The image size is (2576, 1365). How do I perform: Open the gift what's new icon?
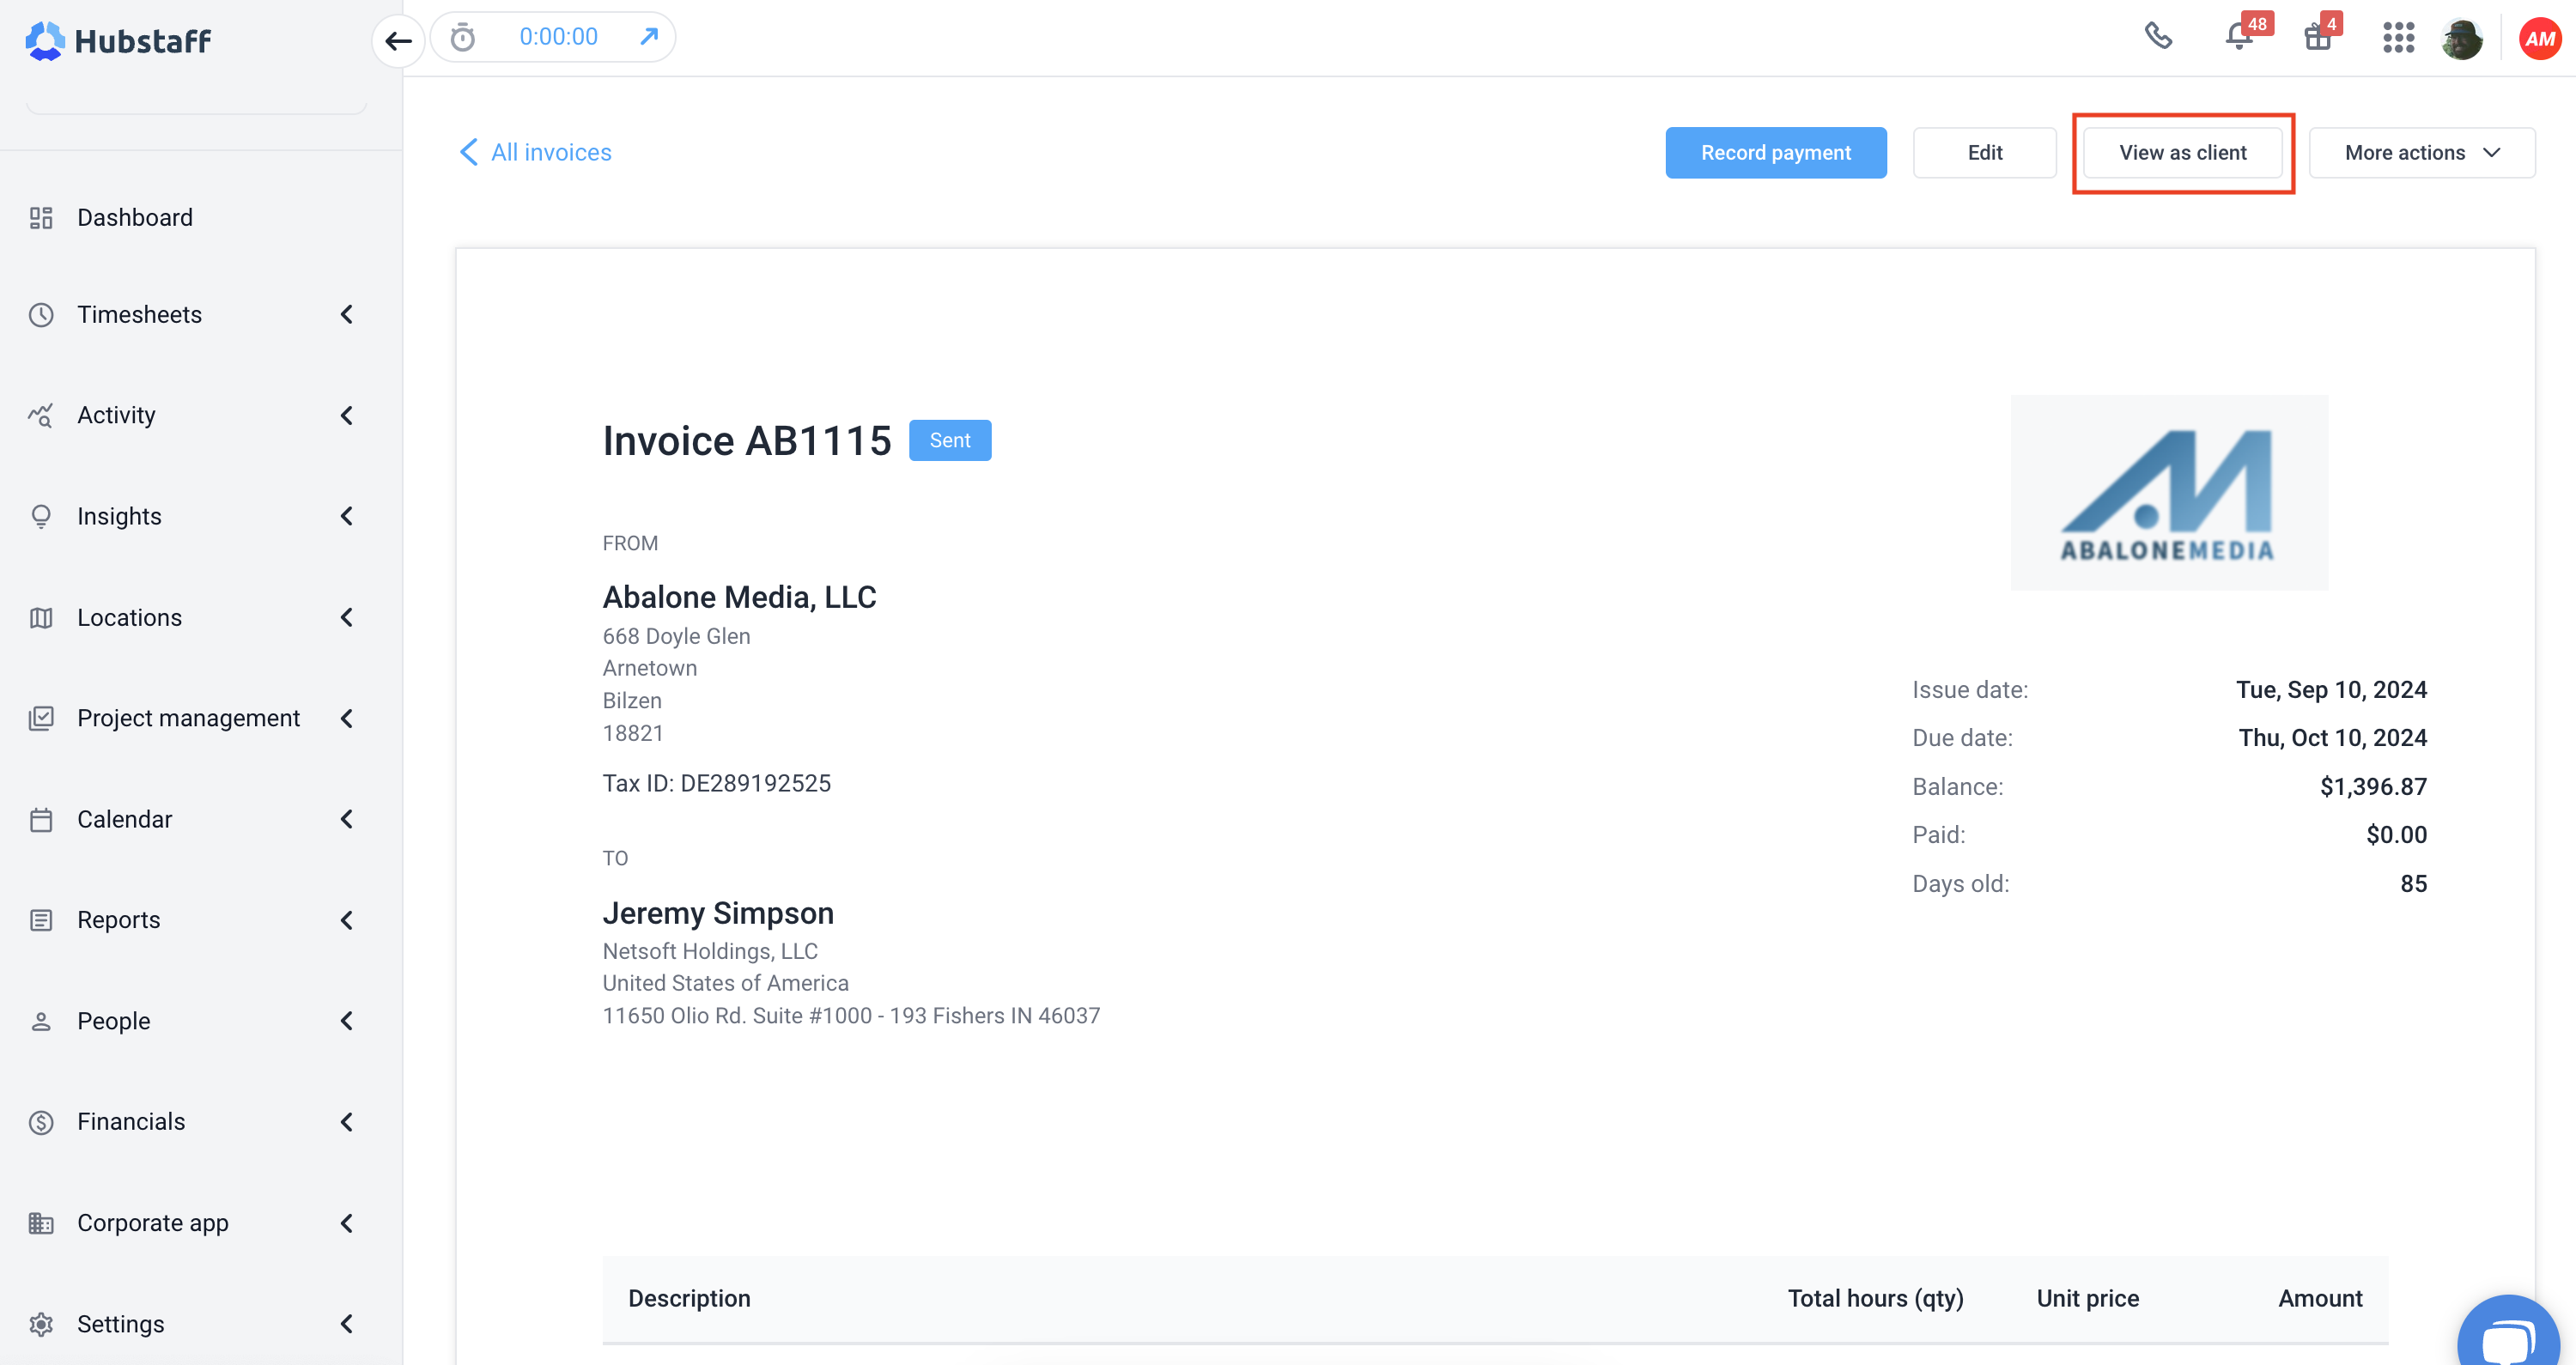pyautogui.click(x=2317, y=38)
